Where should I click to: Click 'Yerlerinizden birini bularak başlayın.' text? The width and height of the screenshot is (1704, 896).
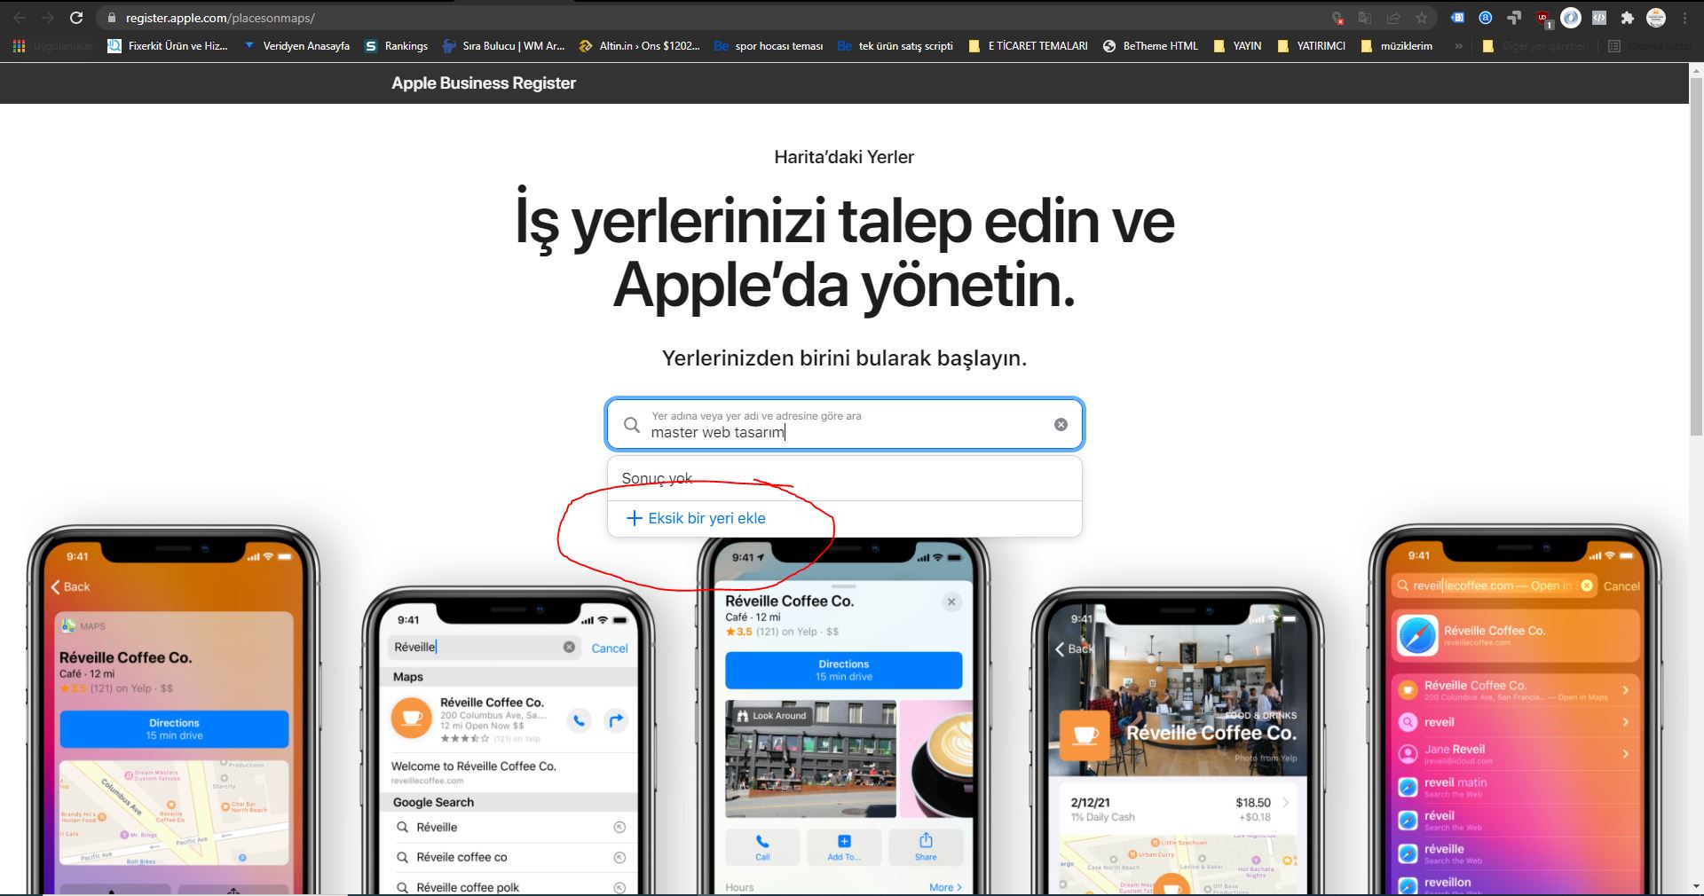point(844,358)
